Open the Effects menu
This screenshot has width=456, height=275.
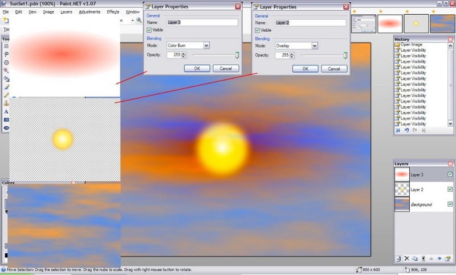tap(113, 11)
